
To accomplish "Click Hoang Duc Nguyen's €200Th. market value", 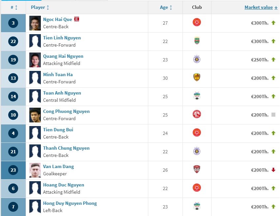I will click(x=260, y=188).
